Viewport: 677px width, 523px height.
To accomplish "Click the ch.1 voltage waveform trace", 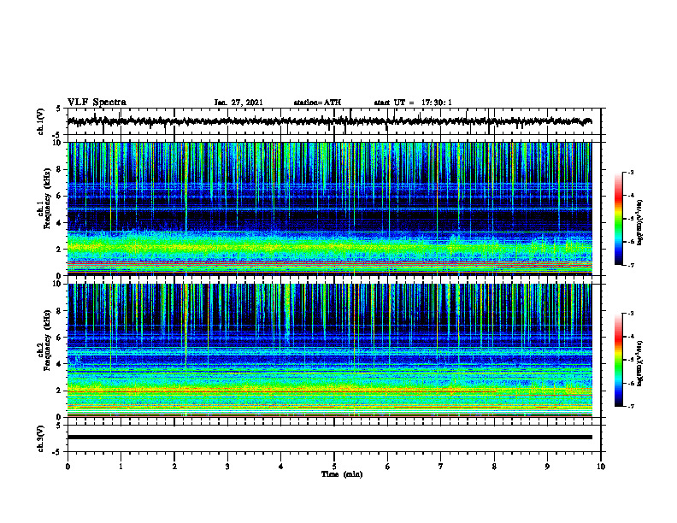I will pyautogui.click(x=329, y=121).
